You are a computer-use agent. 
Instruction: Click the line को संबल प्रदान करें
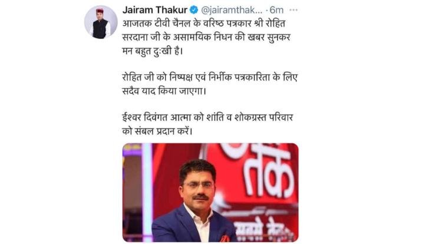point(157,131)
